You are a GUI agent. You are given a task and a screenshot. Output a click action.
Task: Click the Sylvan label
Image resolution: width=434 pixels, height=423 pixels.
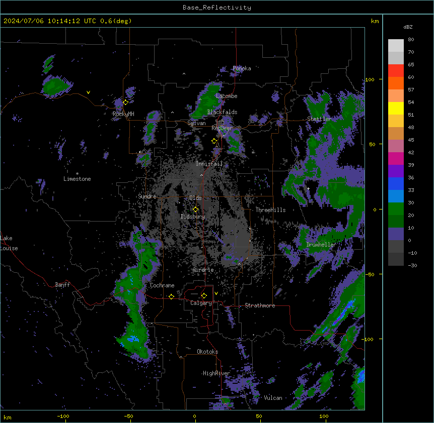(196, 123)
